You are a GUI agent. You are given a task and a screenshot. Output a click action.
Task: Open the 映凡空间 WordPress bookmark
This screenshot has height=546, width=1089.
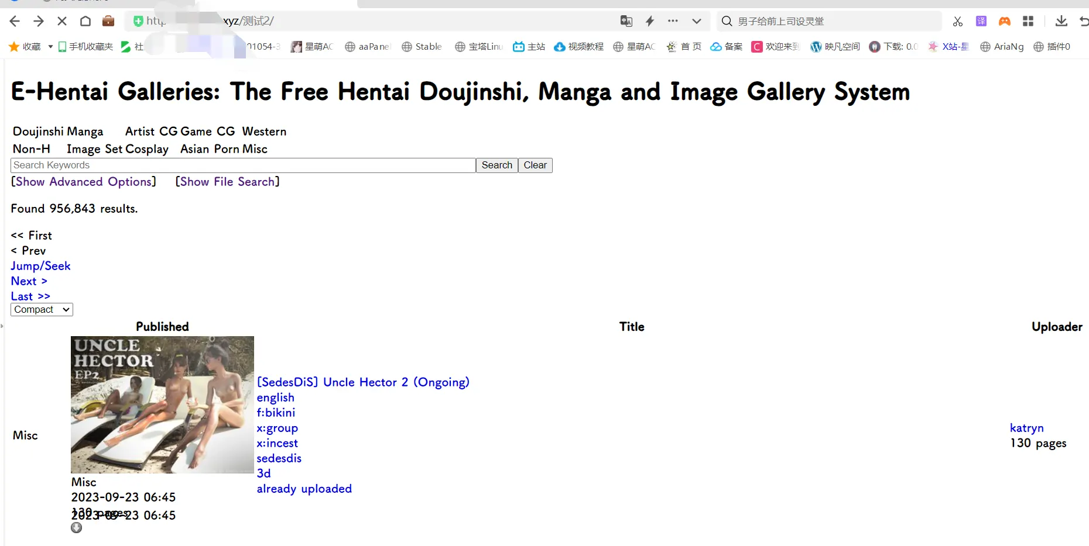point(835,47)
